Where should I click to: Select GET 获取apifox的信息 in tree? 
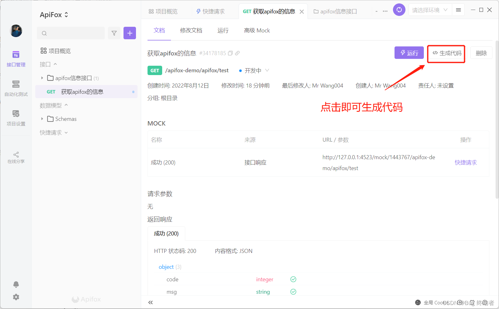click(86, 92)
